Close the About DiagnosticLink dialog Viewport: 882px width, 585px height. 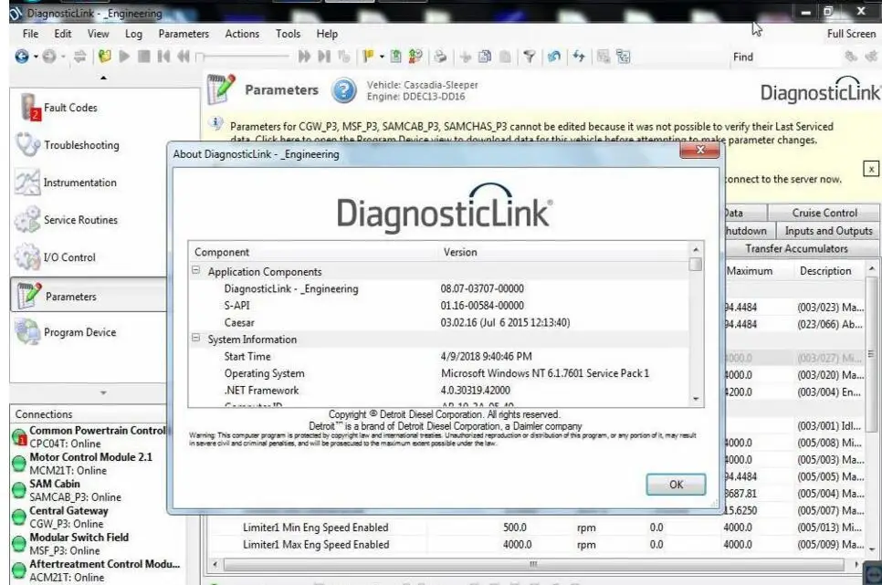699,151
